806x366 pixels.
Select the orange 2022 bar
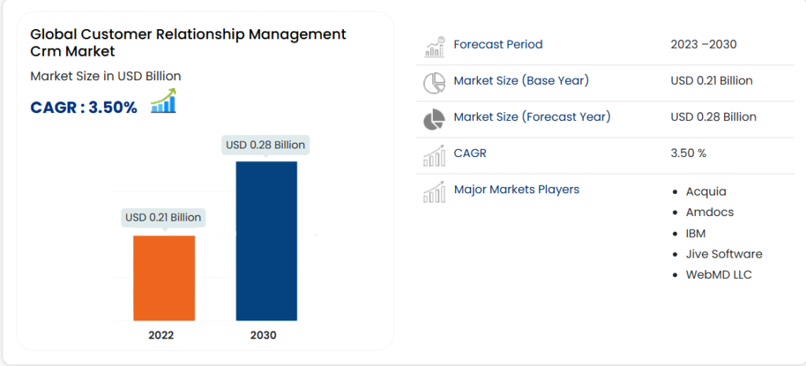coord(164,277)
